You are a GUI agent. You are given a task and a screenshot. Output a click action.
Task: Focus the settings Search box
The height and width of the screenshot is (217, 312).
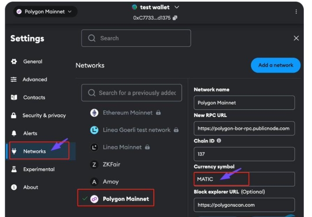[136, 38]
